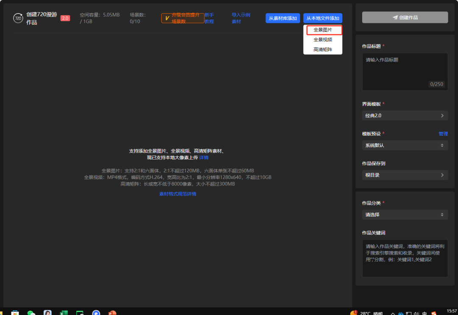Open the 作品分类 请选择 dropdown
Screen dimensions: 458x315
click(405, 215)
